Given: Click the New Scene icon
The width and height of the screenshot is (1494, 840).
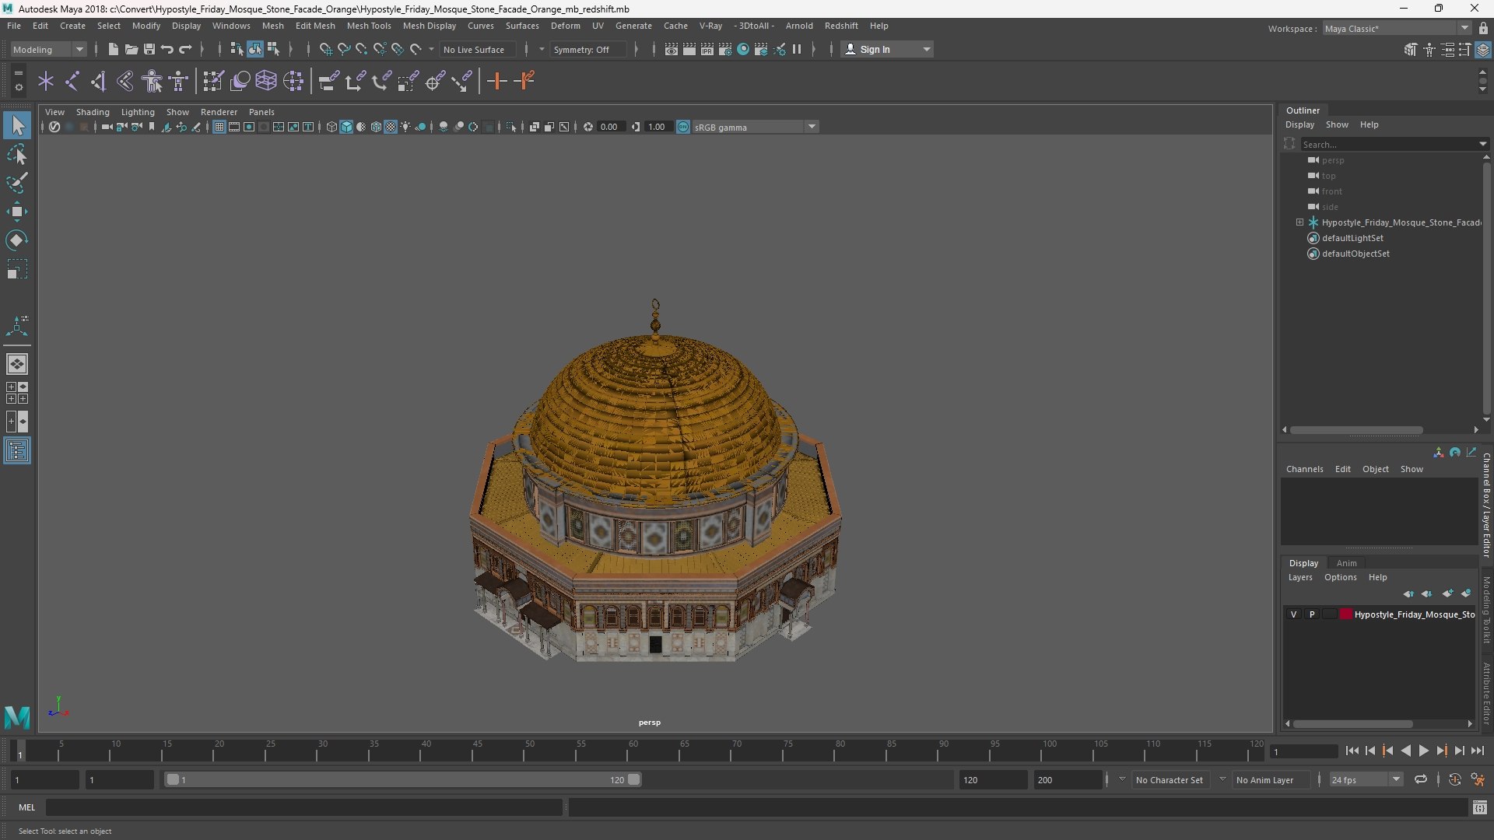Looking at the screenshot, I should (x=113, y=49).
